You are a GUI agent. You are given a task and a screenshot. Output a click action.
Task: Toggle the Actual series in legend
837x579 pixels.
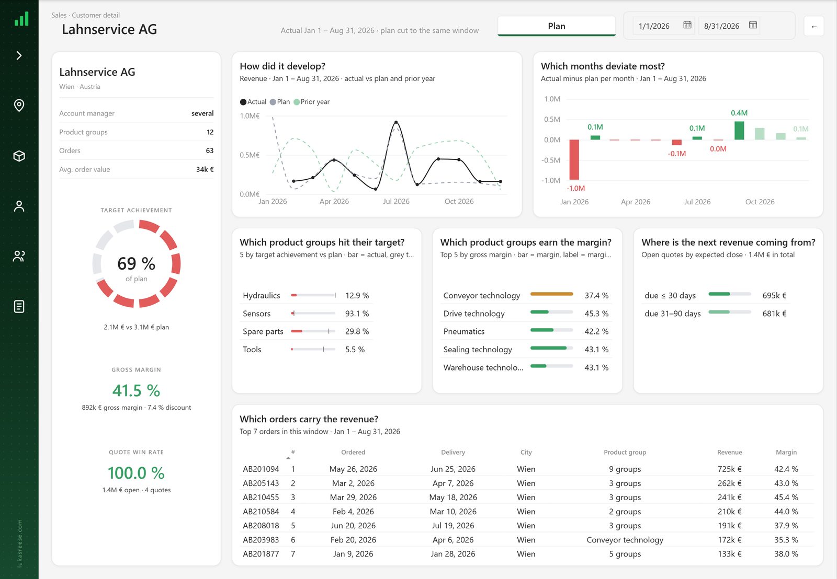coord(253,102)
